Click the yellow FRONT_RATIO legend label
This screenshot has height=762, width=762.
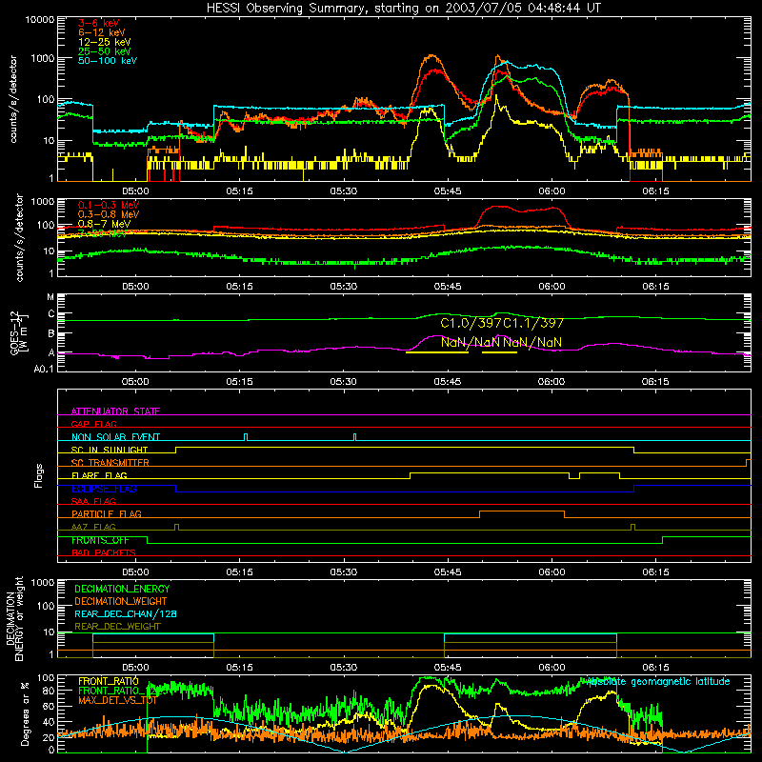pos(109,682)
